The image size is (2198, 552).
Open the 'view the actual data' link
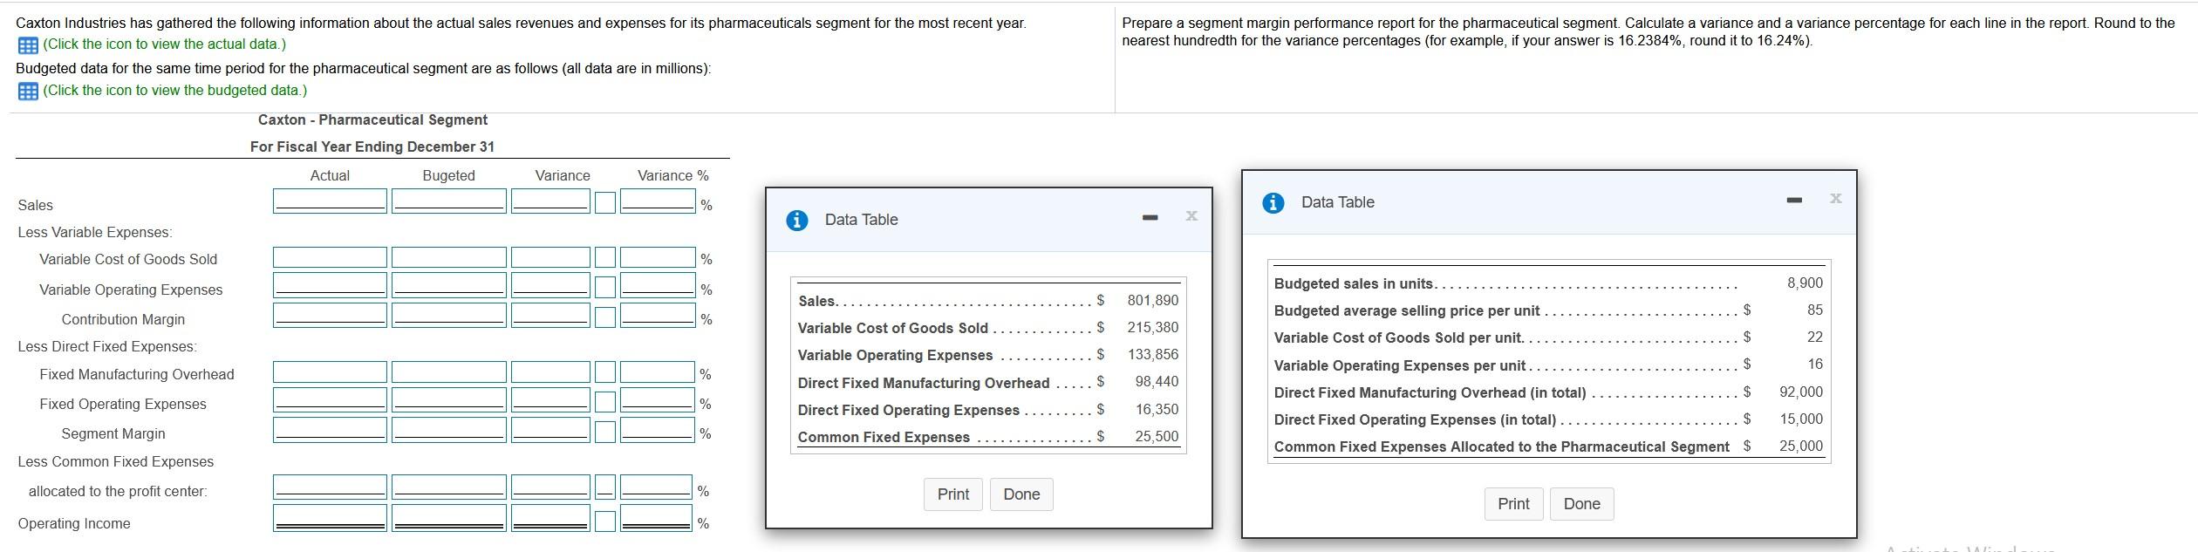click(x=164, y=44)
